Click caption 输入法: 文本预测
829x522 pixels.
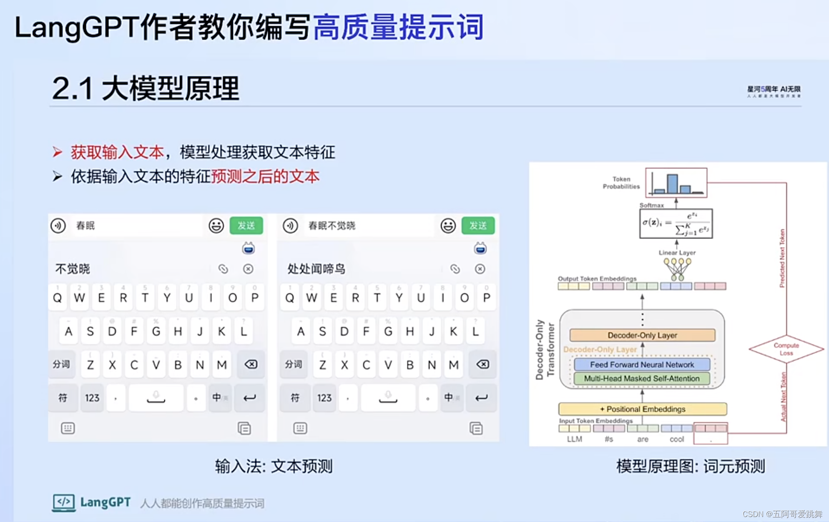tap(274, 466)
